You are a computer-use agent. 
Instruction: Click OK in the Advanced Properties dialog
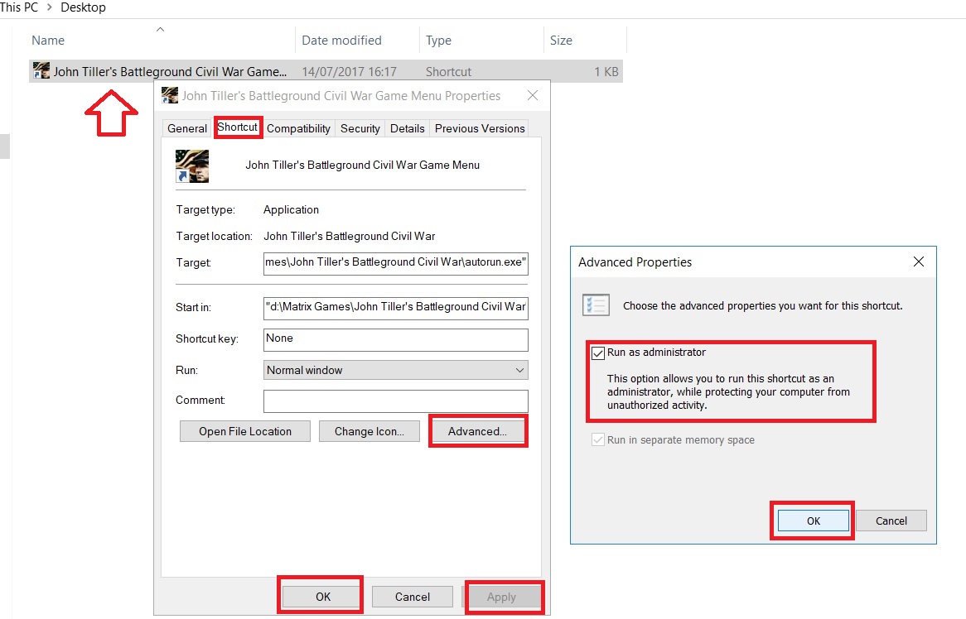(814, 521)
